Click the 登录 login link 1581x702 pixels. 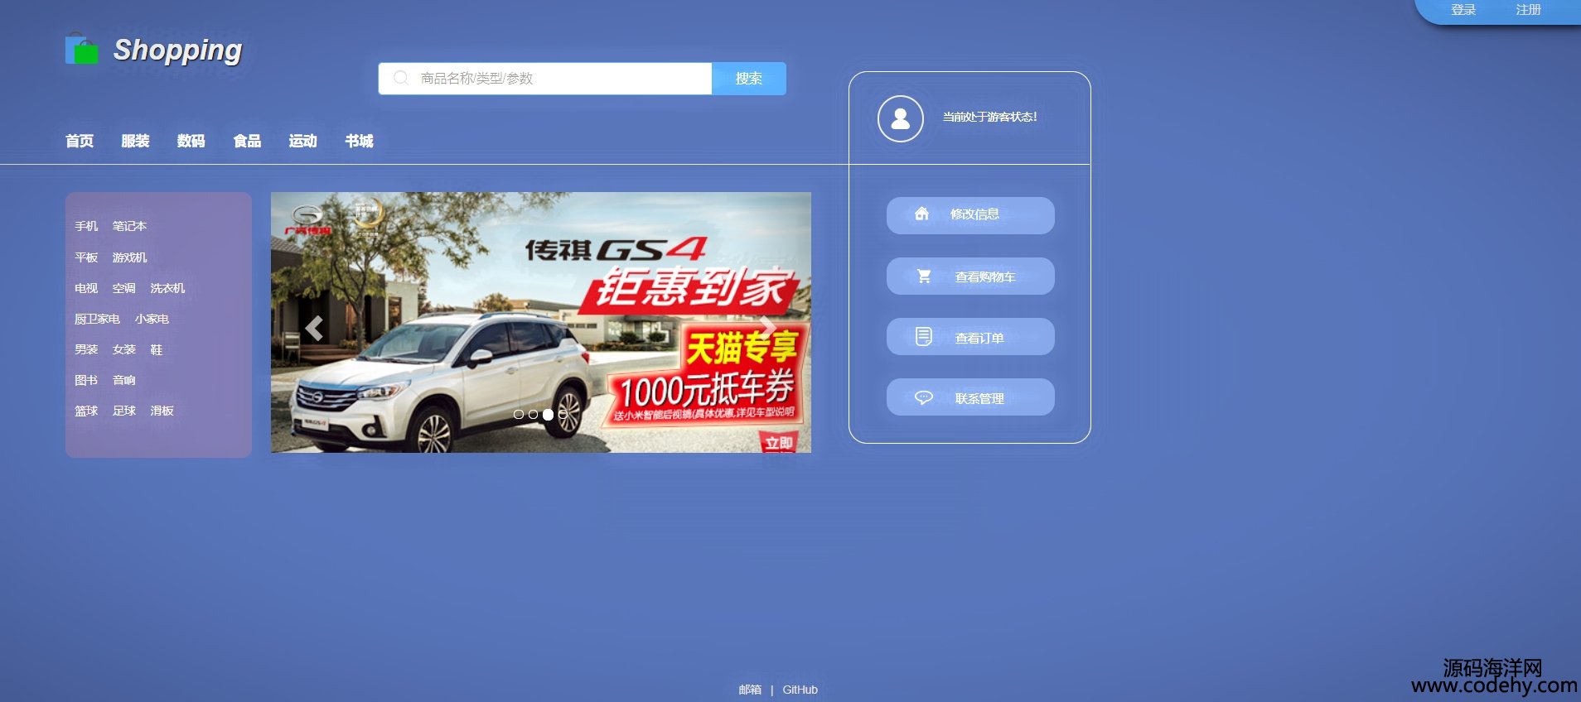[x=1463, y=10]
